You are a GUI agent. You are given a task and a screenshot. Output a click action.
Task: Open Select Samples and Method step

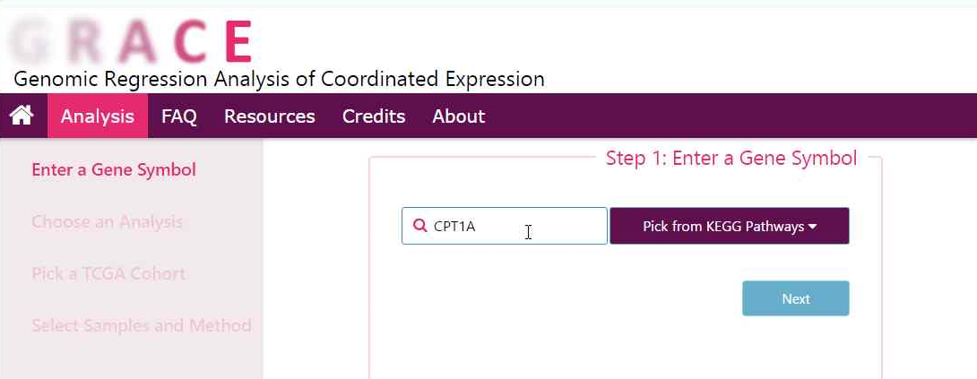[141, 325]
